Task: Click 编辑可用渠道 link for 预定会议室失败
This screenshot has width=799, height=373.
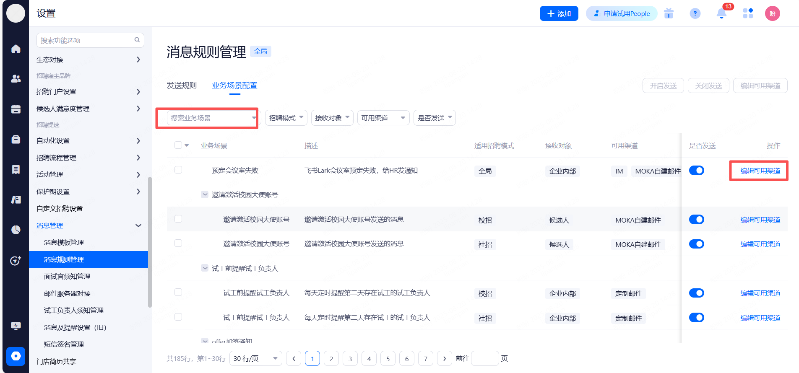Action: [760, 171]
